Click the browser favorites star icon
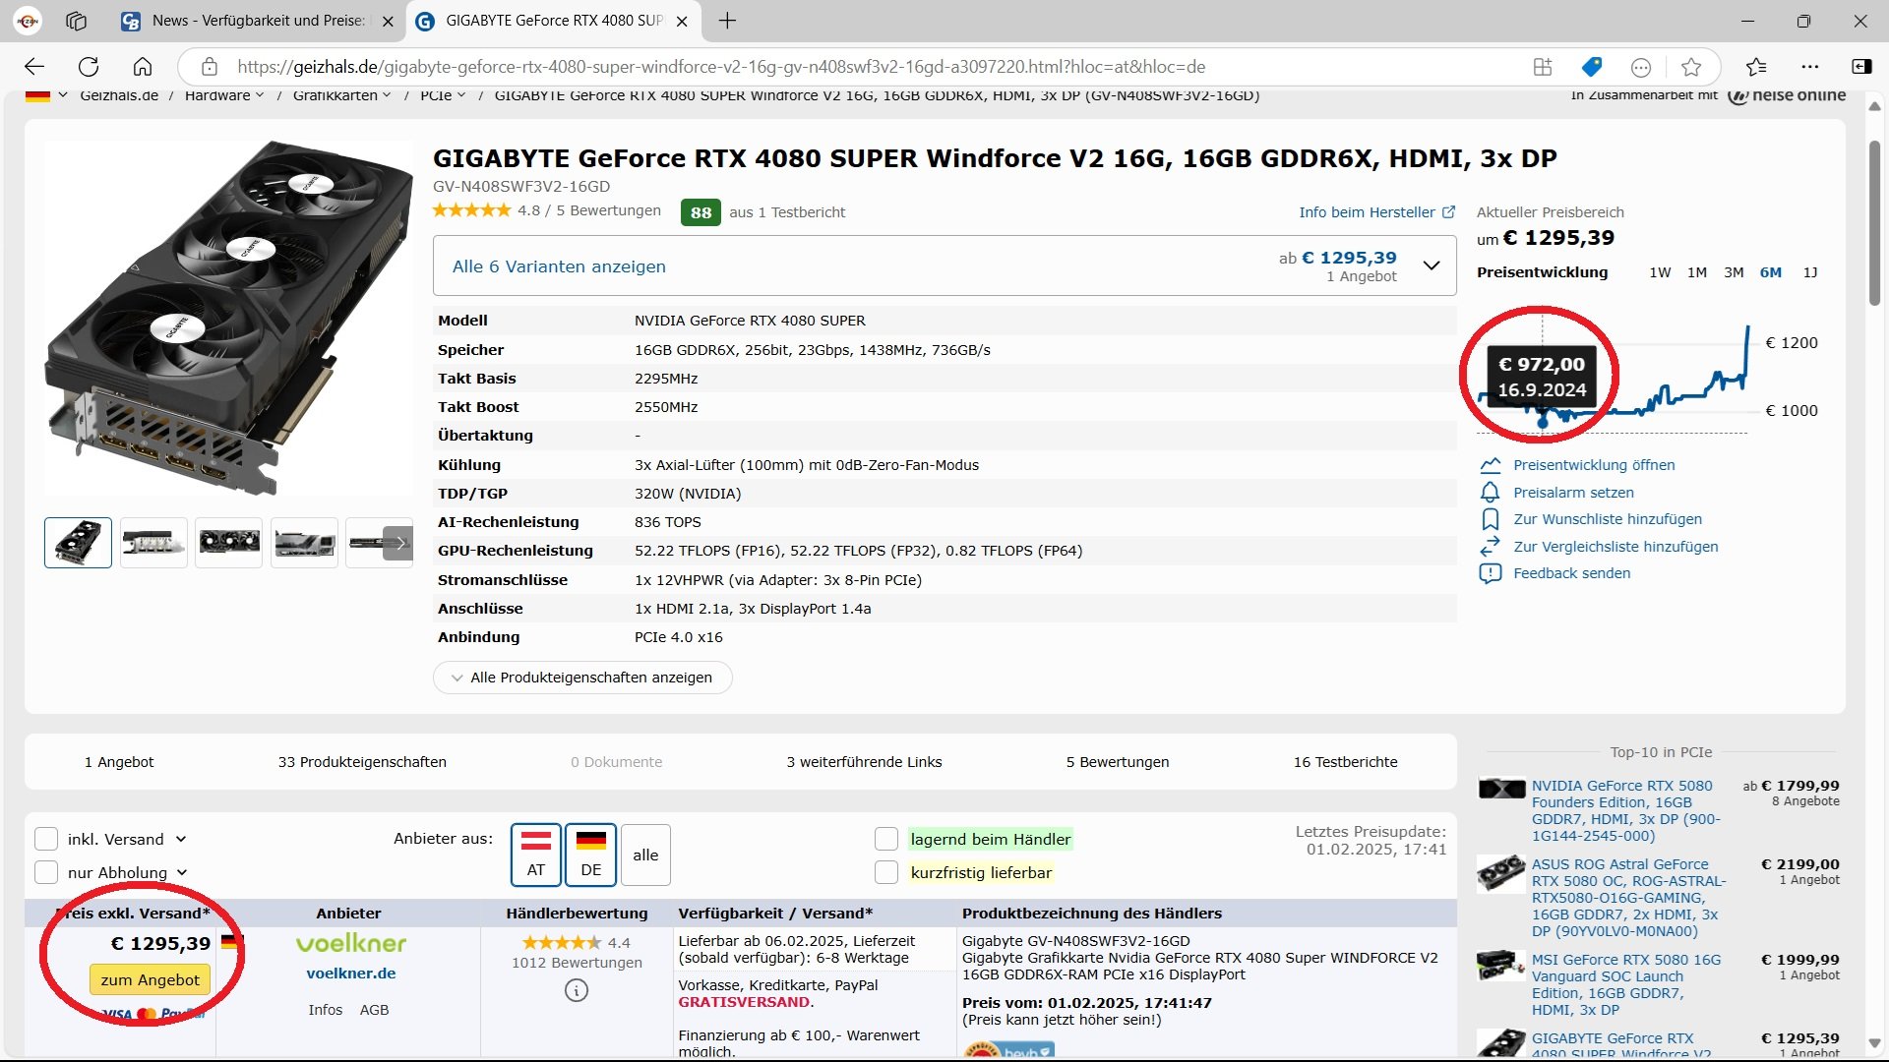Image resolution: width=1889 pixels, height=1062 pixels. coord(1691,67)
